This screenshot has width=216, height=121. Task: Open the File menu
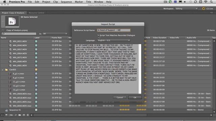(x=30, y=2)
